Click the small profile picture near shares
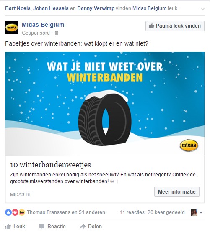Screen dimensions: 210x232 [194, 212]
